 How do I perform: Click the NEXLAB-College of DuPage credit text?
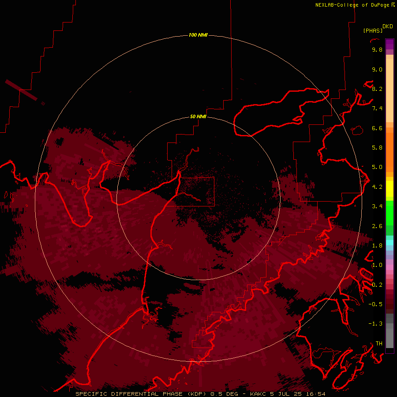point(352,5)
